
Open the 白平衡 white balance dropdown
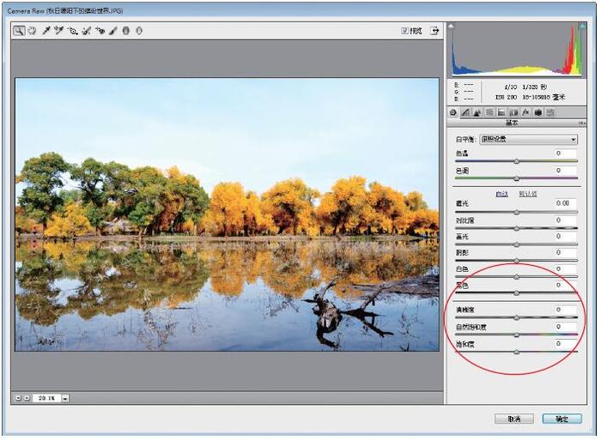(529, 140)
